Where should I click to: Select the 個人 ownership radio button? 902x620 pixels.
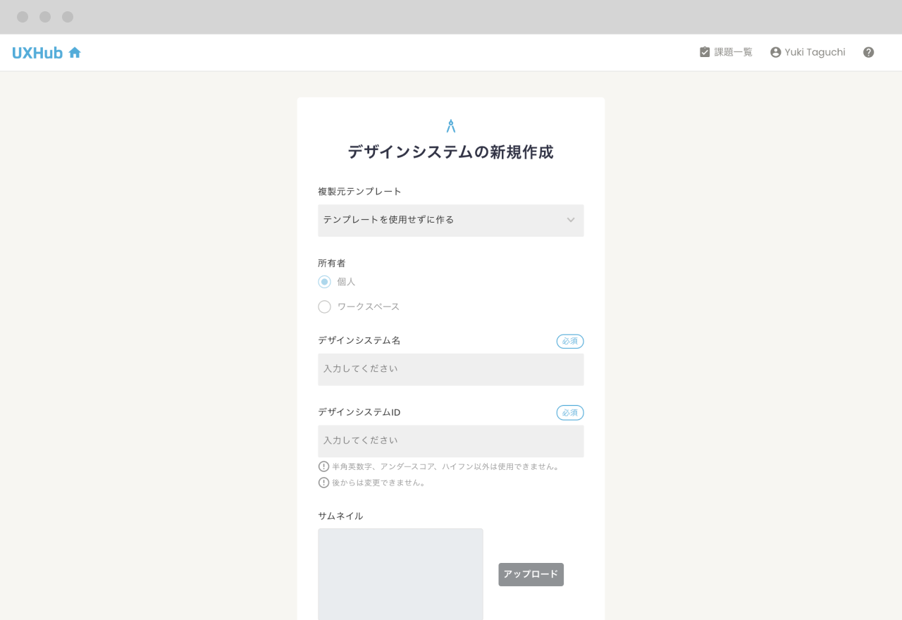tap(324, 281)
